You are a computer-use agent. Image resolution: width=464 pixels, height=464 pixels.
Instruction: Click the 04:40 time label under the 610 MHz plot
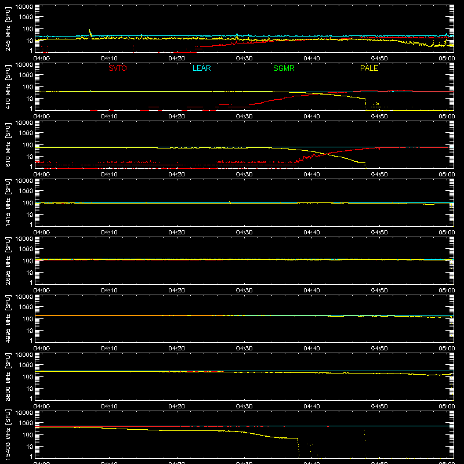(311, 175)
